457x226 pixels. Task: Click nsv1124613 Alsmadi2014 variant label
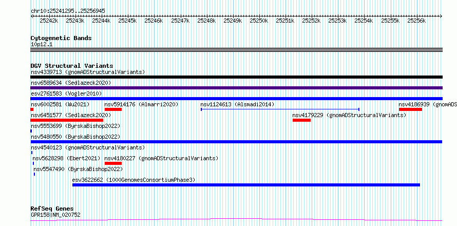point(237,104)
